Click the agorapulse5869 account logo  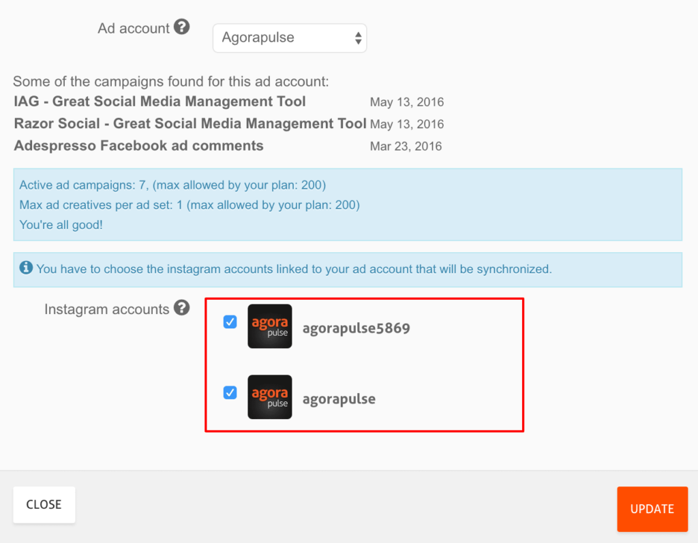270,326
